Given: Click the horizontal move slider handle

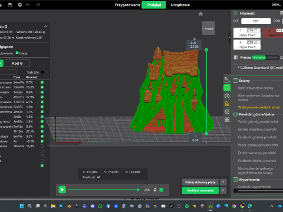Looking at the screenshot, I should 138,190.
